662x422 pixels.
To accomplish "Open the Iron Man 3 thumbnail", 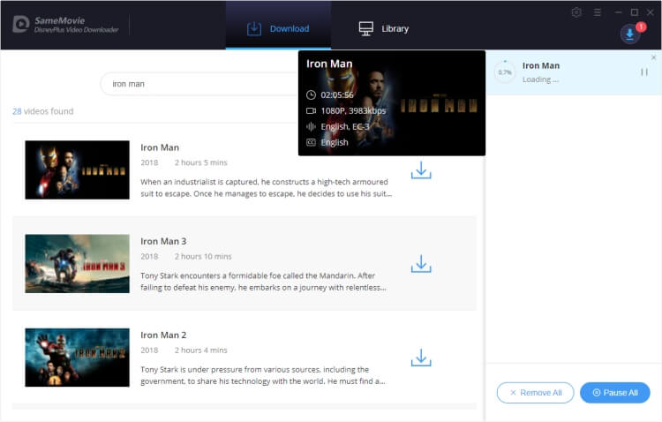I will pyautogui.click(x=78, y=264).
